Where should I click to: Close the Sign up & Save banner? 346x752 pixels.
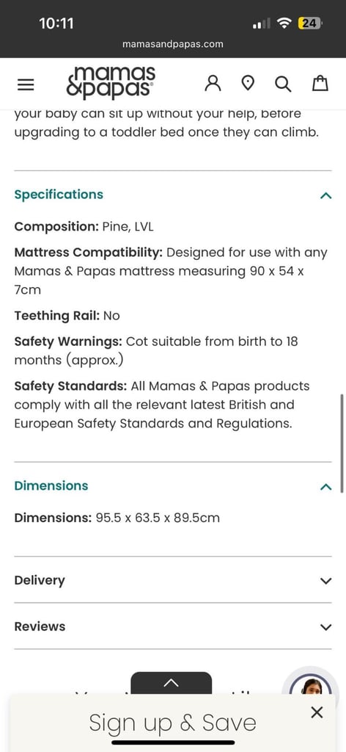coord(317,712)
